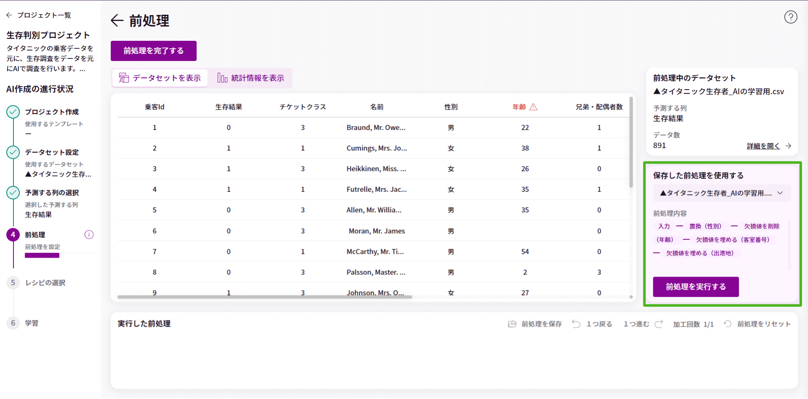Viewport: 808px width, 399px height.
Task: Click the arrow icon next to 詳細を開く
Action: tap(788, 146)
